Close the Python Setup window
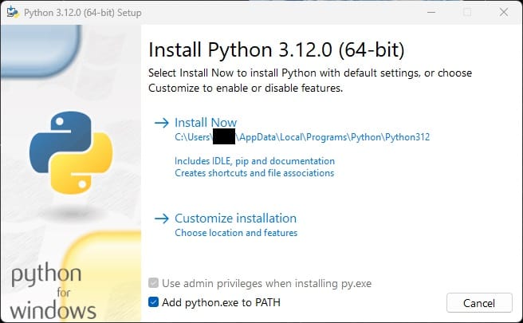Screen dimensions: 523x323 504,12
